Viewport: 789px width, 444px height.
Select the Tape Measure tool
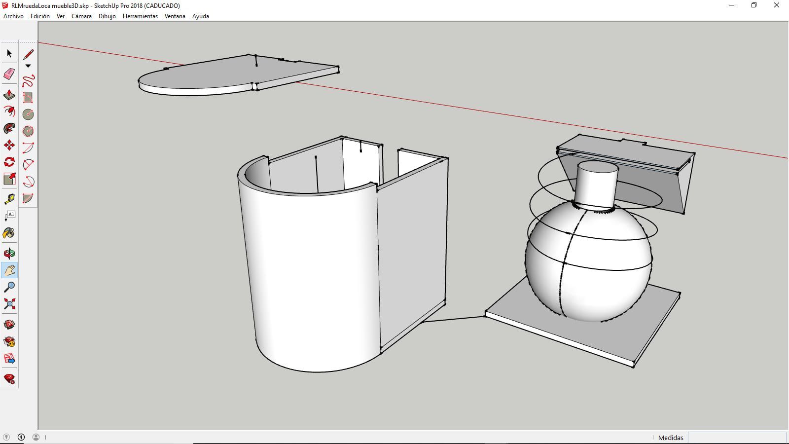9,199
